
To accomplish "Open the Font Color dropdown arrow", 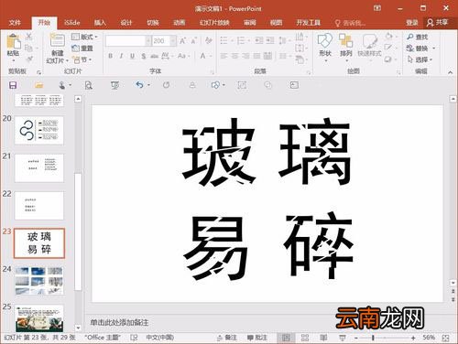I will click(x=211, y=56).
